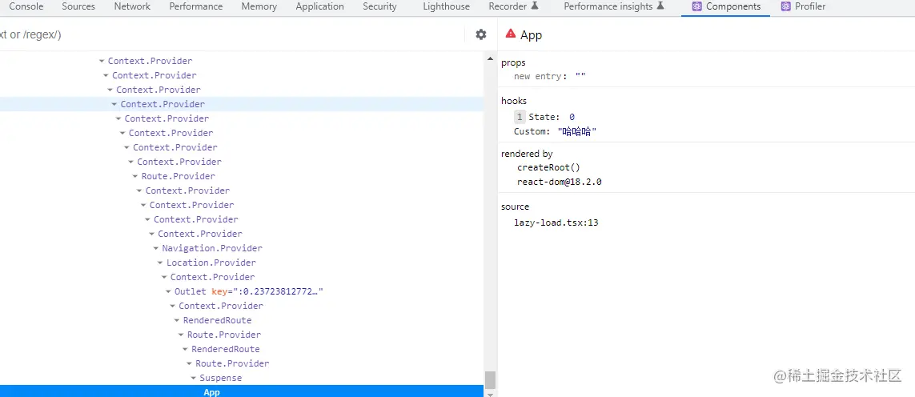Collapse the Navigation.Provider node arrow
This screenshot has width=915, height=397.
point(155,249)
